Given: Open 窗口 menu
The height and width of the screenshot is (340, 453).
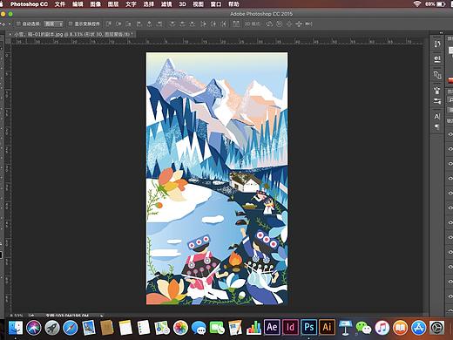Looking at the screenshot, I should (216, 4).
